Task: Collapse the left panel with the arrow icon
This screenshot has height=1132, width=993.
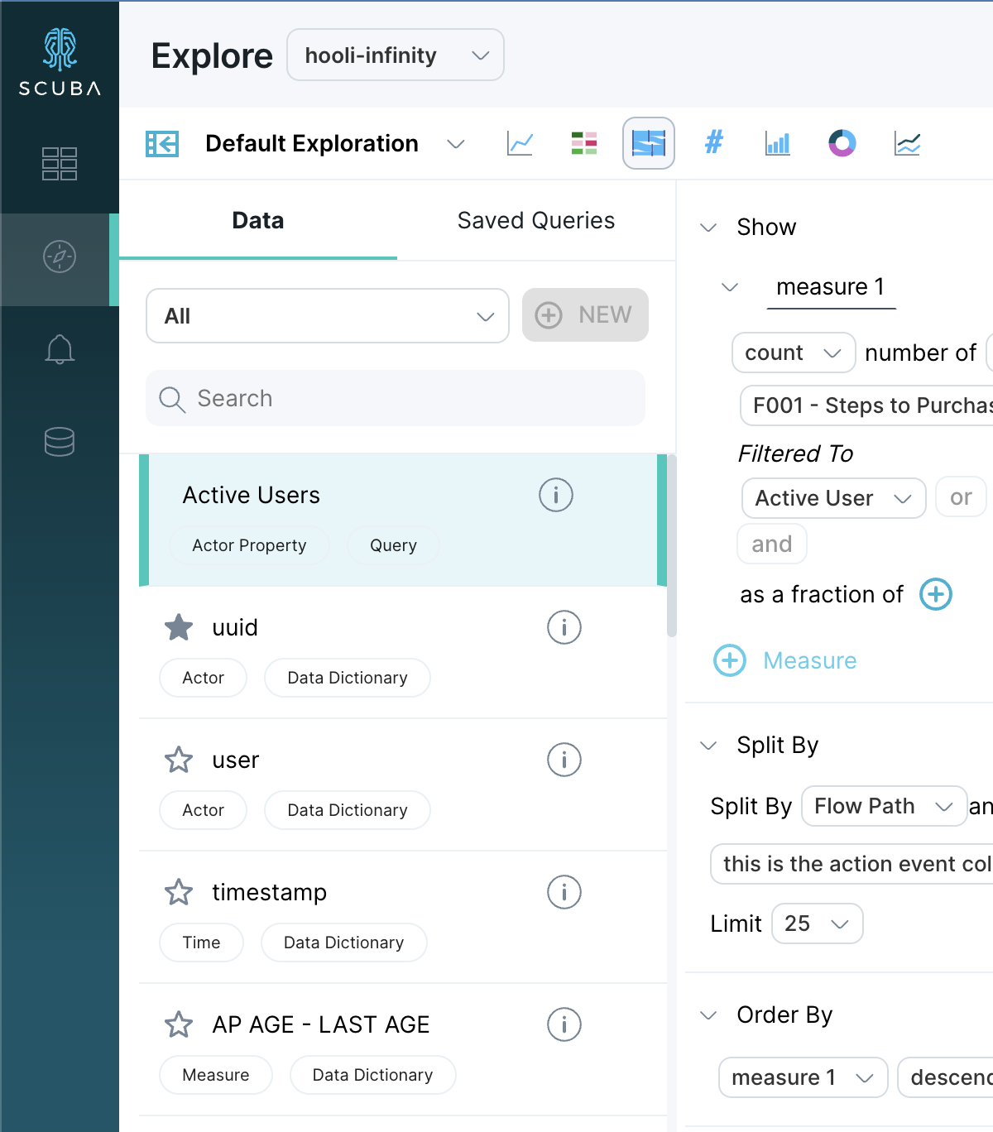Action: [162, 144]
